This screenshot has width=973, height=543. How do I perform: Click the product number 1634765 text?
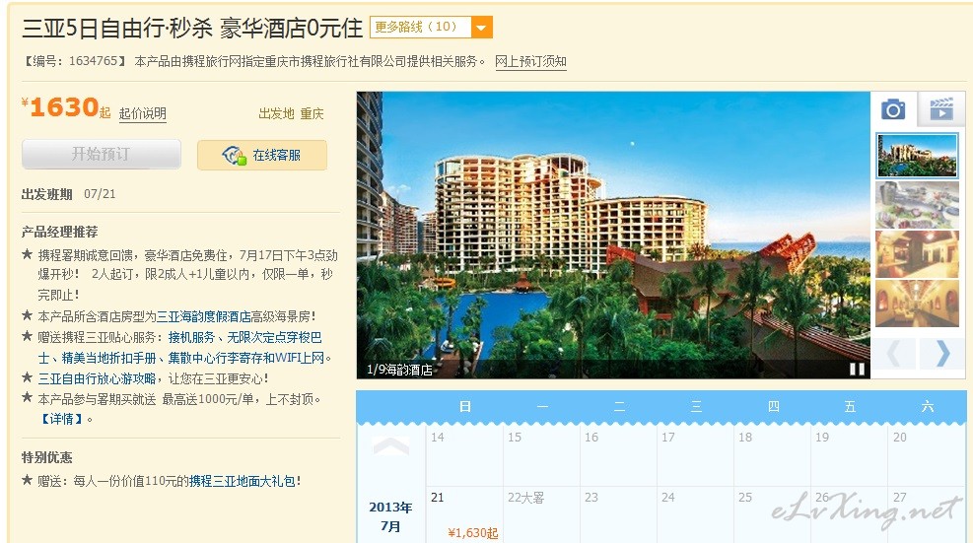93,61
